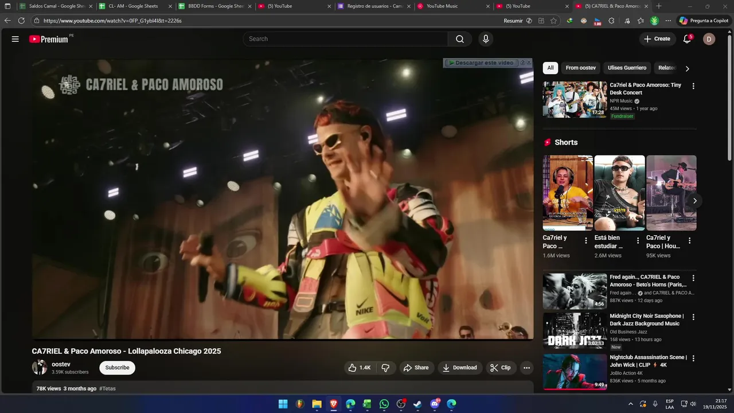
Task: Reload the page
Action: [21, 21]
